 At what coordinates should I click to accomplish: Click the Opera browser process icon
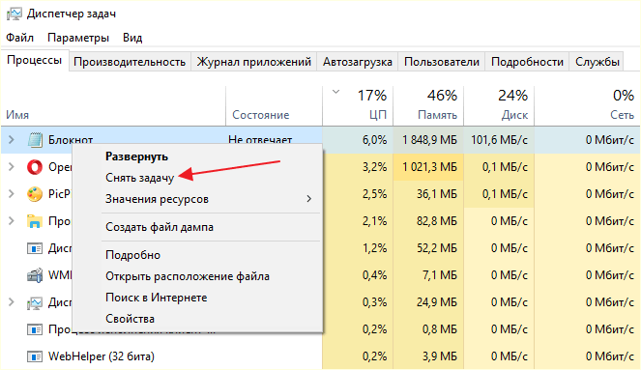coord(35,167)
